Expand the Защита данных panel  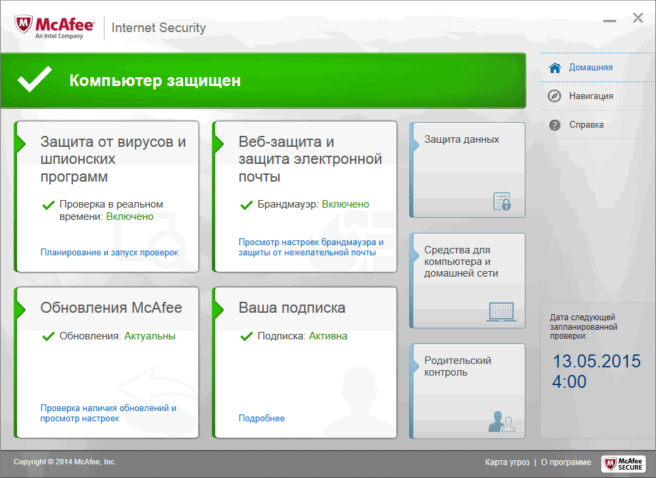point(467,169)
